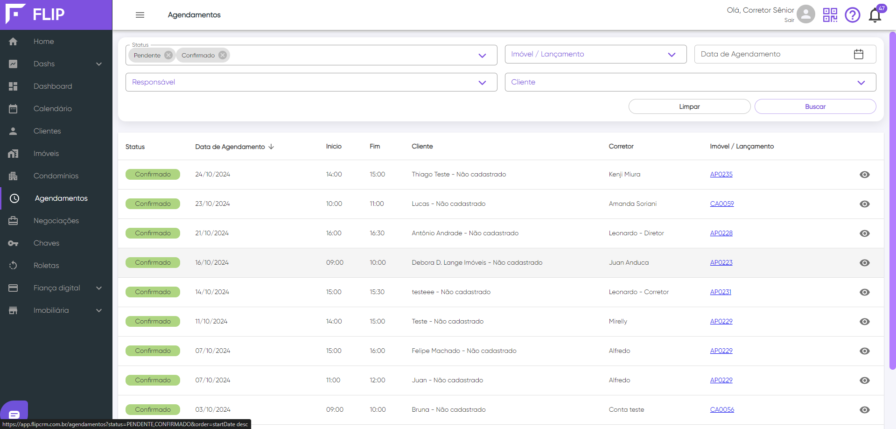View details of Felipe Machado appointment
896x429 pixels.
865,351
